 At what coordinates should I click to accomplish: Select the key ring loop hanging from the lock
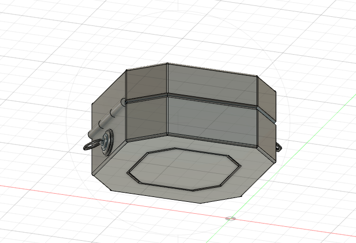point(91,146)
